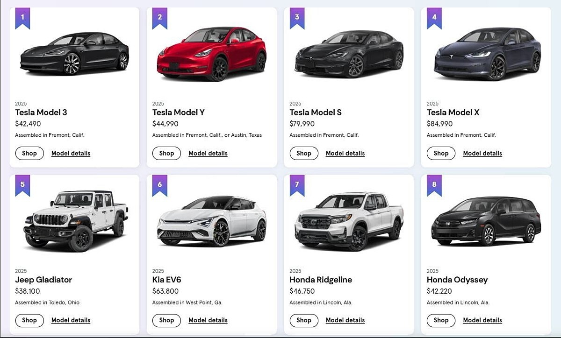Click the red Tesla Model Y photo
The image size is (561, 338).
pos(211,55)
